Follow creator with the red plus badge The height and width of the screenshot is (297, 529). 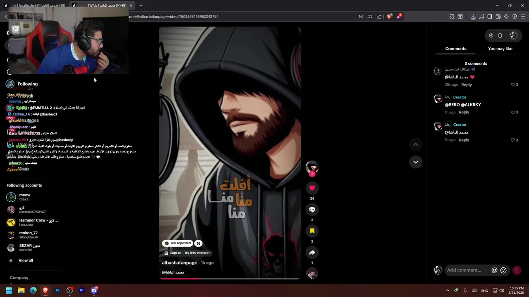[x=312, y=174]
